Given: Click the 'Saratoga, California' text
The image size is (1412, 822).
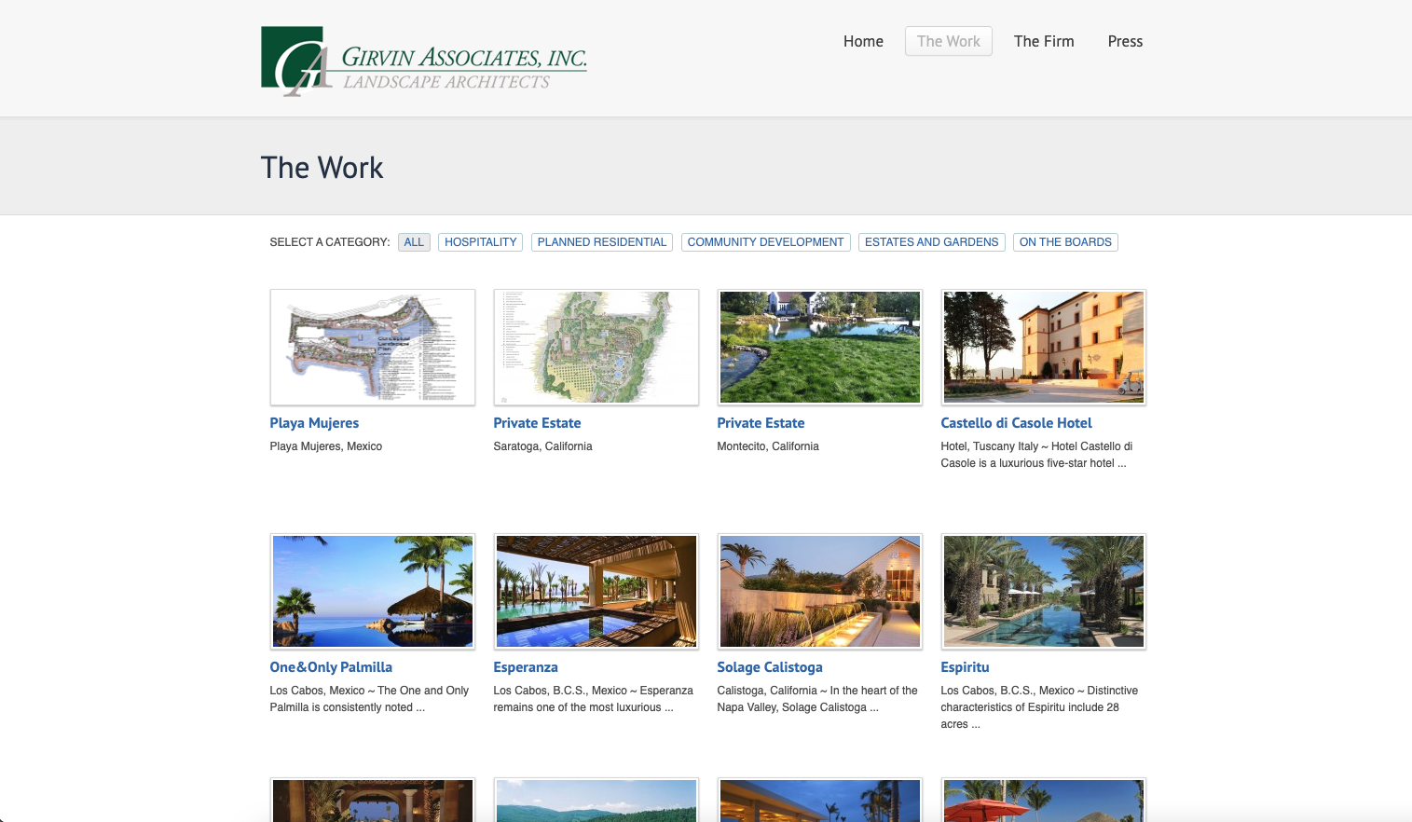Looking at the screenshot, I should coord(542,446).
